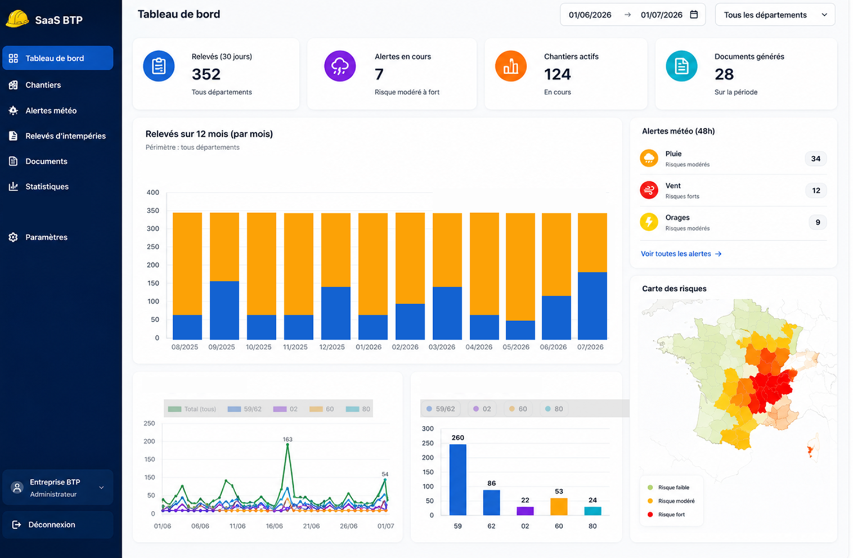Toggle the 59/62 series in line chart legend

click(x=244, y=409)
